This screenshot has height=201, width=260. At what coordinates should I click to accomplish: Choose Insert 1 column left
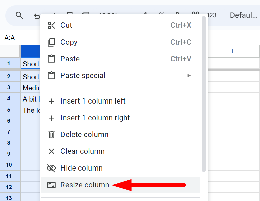(93, 101)
